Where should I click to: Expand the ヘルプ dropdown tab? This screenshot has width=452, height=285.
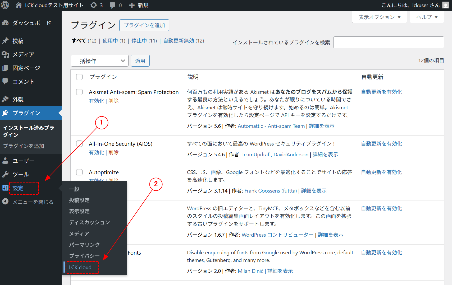pyautogui.click(x=427, y=17)
